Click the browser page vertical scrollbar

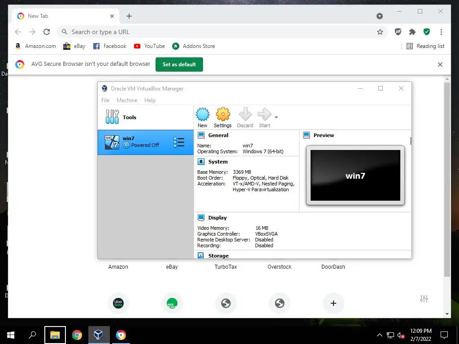[447, 179]
